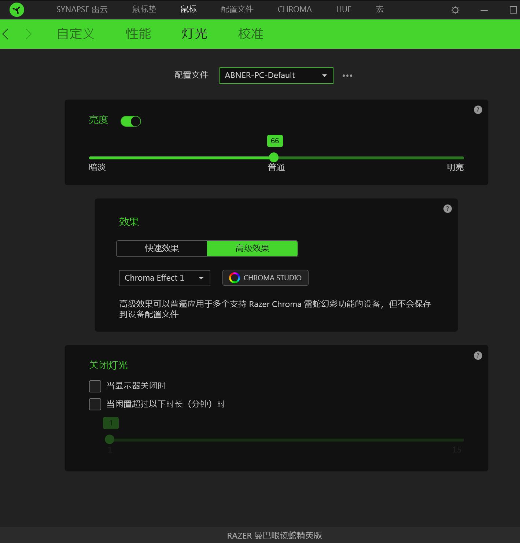Viewport: 520px width, 543px height.
Task: Click the 鼠标垫 menu item
Action: coord(144,10)
